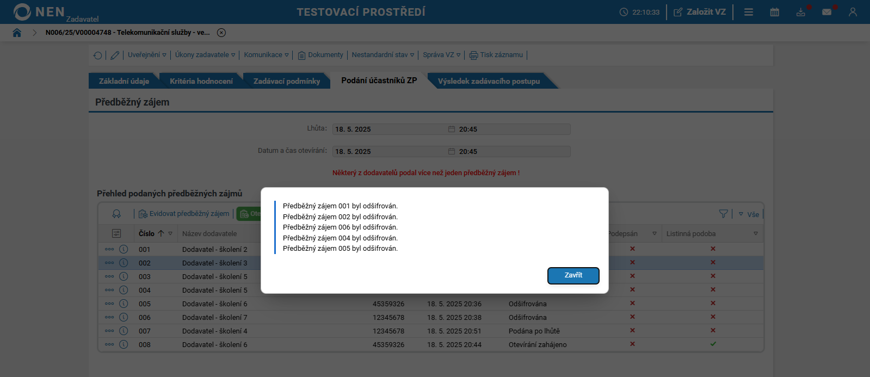Go to home via house icon
Screen dimensions: 870x377
point(17,33)
